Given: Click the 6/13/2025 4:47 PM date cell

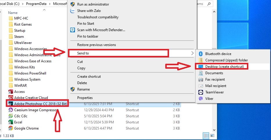Looking at the screenshot, I should pos(98,128).
